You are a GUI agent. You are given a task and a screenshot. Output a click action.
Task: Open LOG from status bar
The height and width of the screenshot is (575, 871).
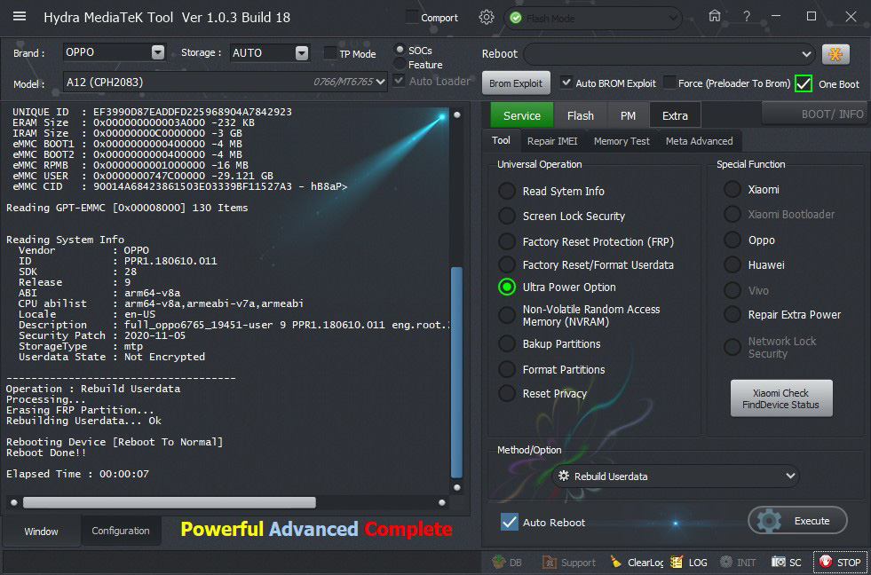pyautogui.click(x=688, y=563)
